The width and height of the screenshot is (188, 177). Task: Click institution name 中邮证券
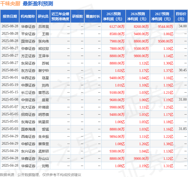coord(28,144)
